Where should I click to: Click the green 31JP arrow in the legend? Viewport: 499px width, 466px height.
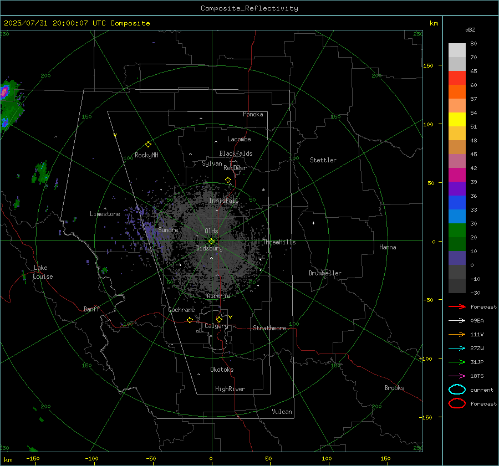coord(457,362)
